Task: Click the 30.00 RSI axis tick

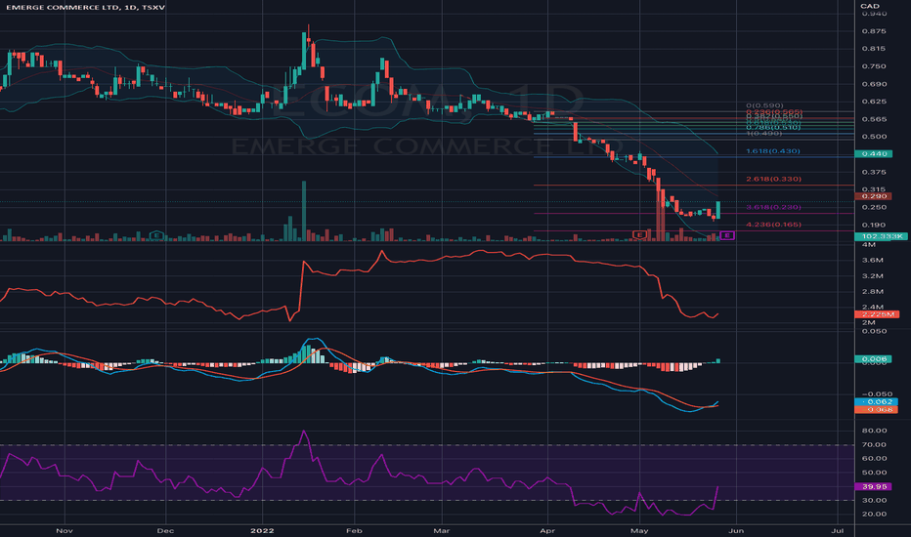Action: point(875,501)
